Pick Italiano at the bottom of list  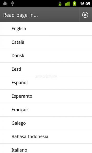46,148
